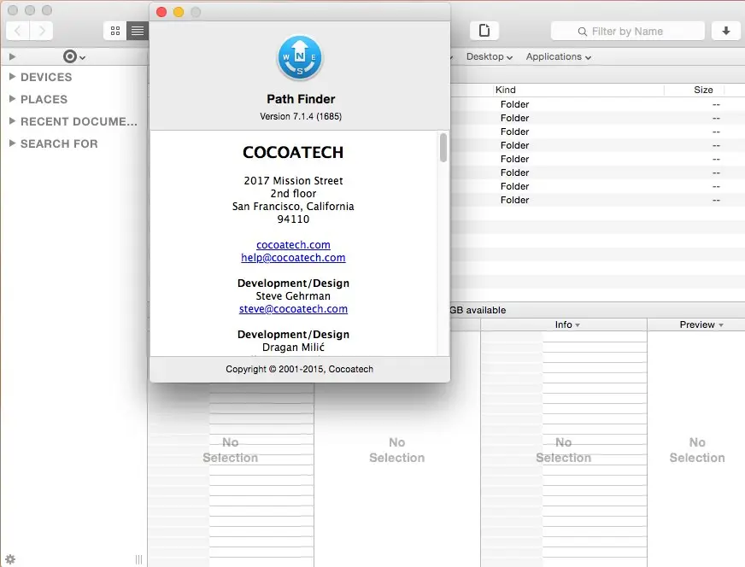Open the Applications dropdown menu

(558, 56)
